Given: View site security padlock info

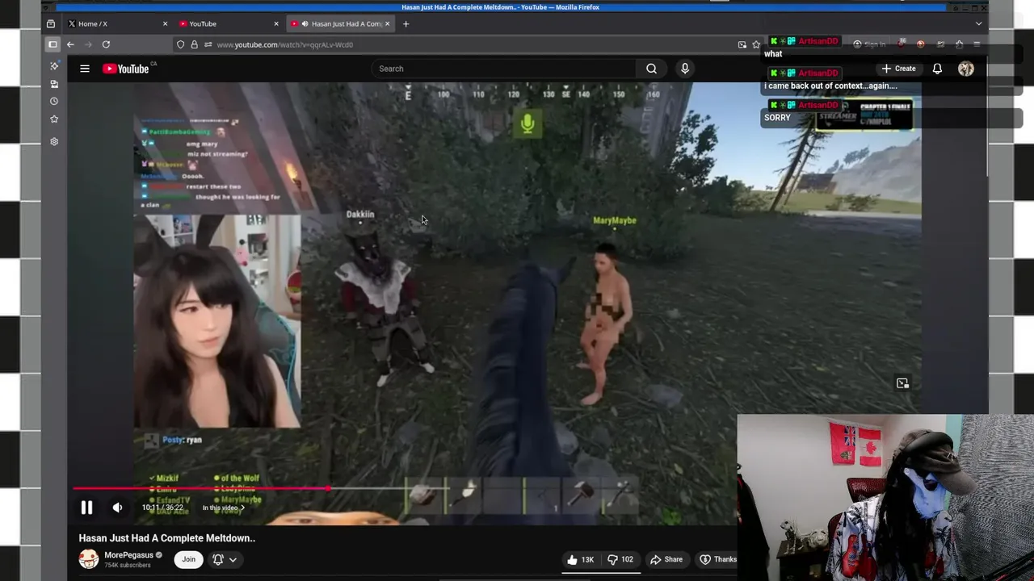Looking at the screenshot, I should pyautogui.click(x=194, y=44).
